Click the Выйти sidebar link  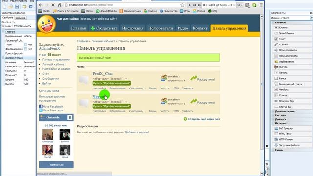[x=46, y=83]
